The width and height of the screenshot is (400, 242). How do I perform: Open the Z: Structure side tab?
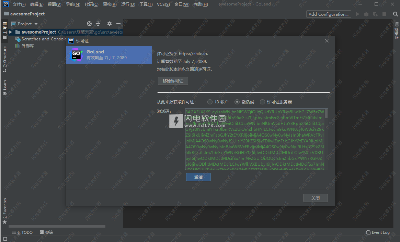coord(4,59)
